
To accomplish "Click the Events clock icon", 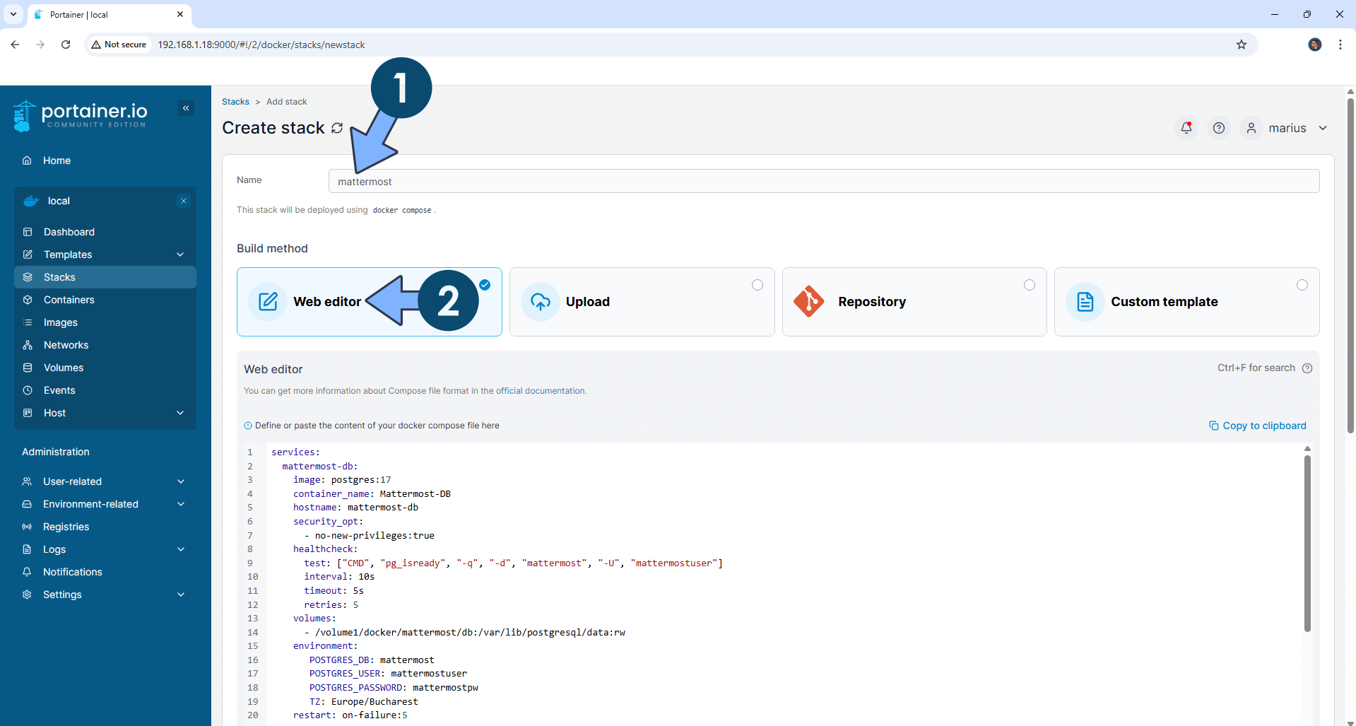I will point(28,390).
